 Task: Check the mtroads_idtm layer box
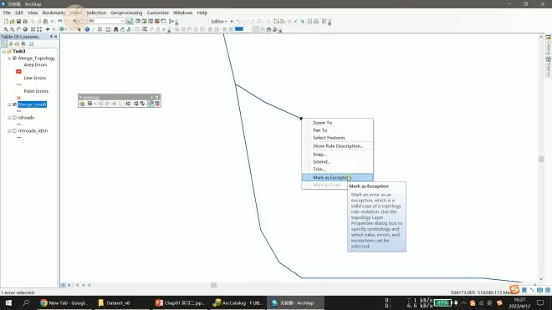coord(14,130)
